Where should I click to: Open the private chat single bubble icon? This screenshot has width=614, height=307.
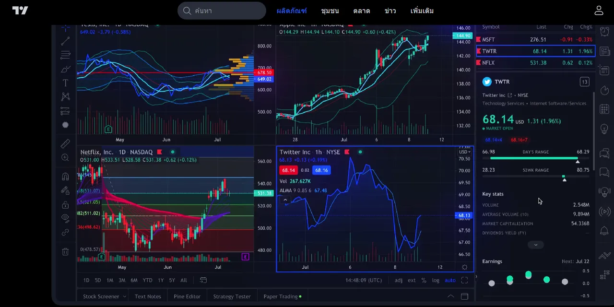pyautogui.click(x=604, y=173)
